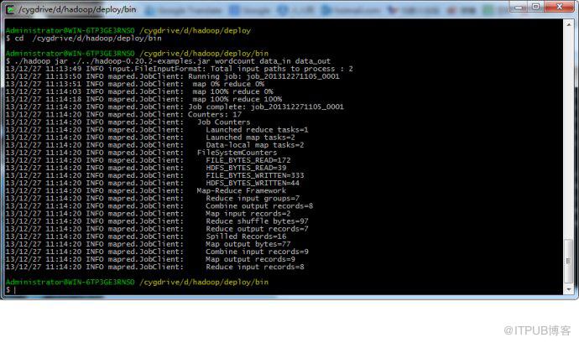Click the terminal icon in the title bar

click(10, 9)
